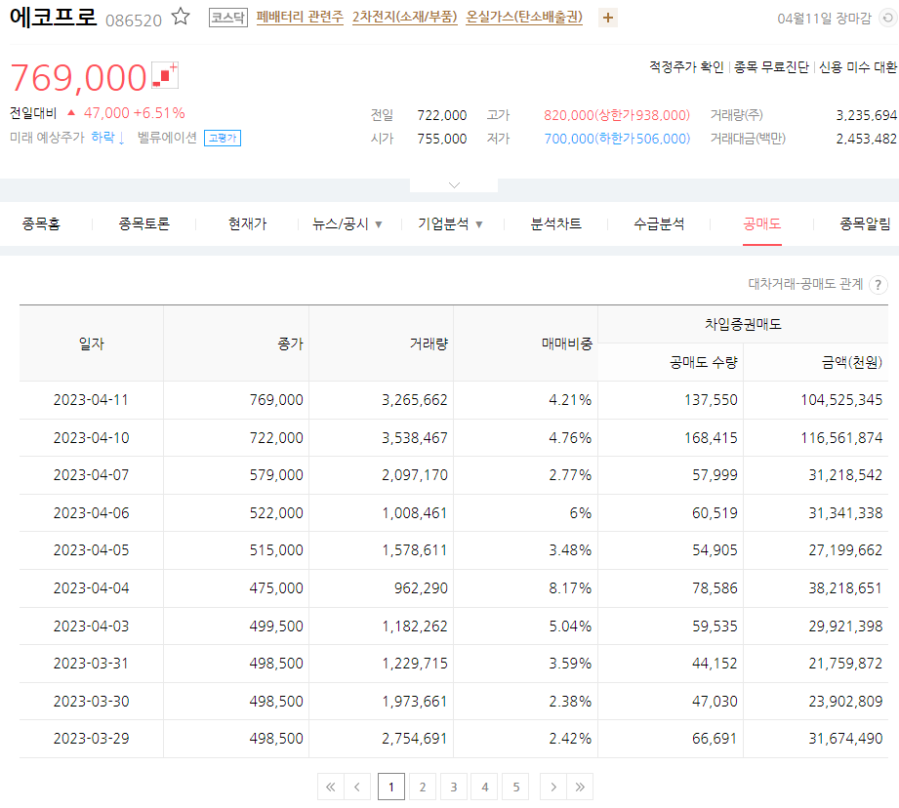
Task: Switch to the 종목토론 tab
Action: (143, 224)
